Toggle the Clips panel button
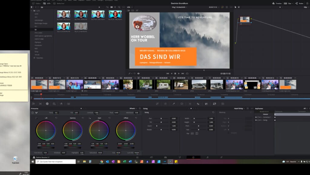Image resolution: width=310 pixels, height=175 pixels. coord(288,3)
